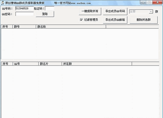Image resolution: width=163 pixels, height=118 pixels.
Task: Click the 群名称 column header
Action: point(71,27)
